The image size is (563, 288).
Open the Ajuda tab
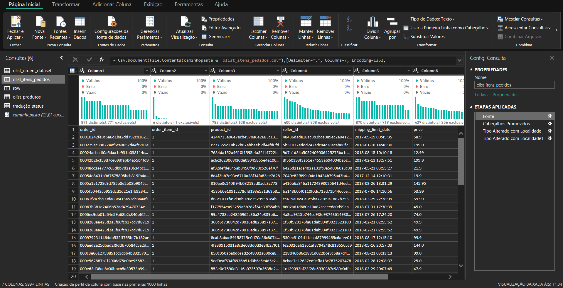point(221,4)
